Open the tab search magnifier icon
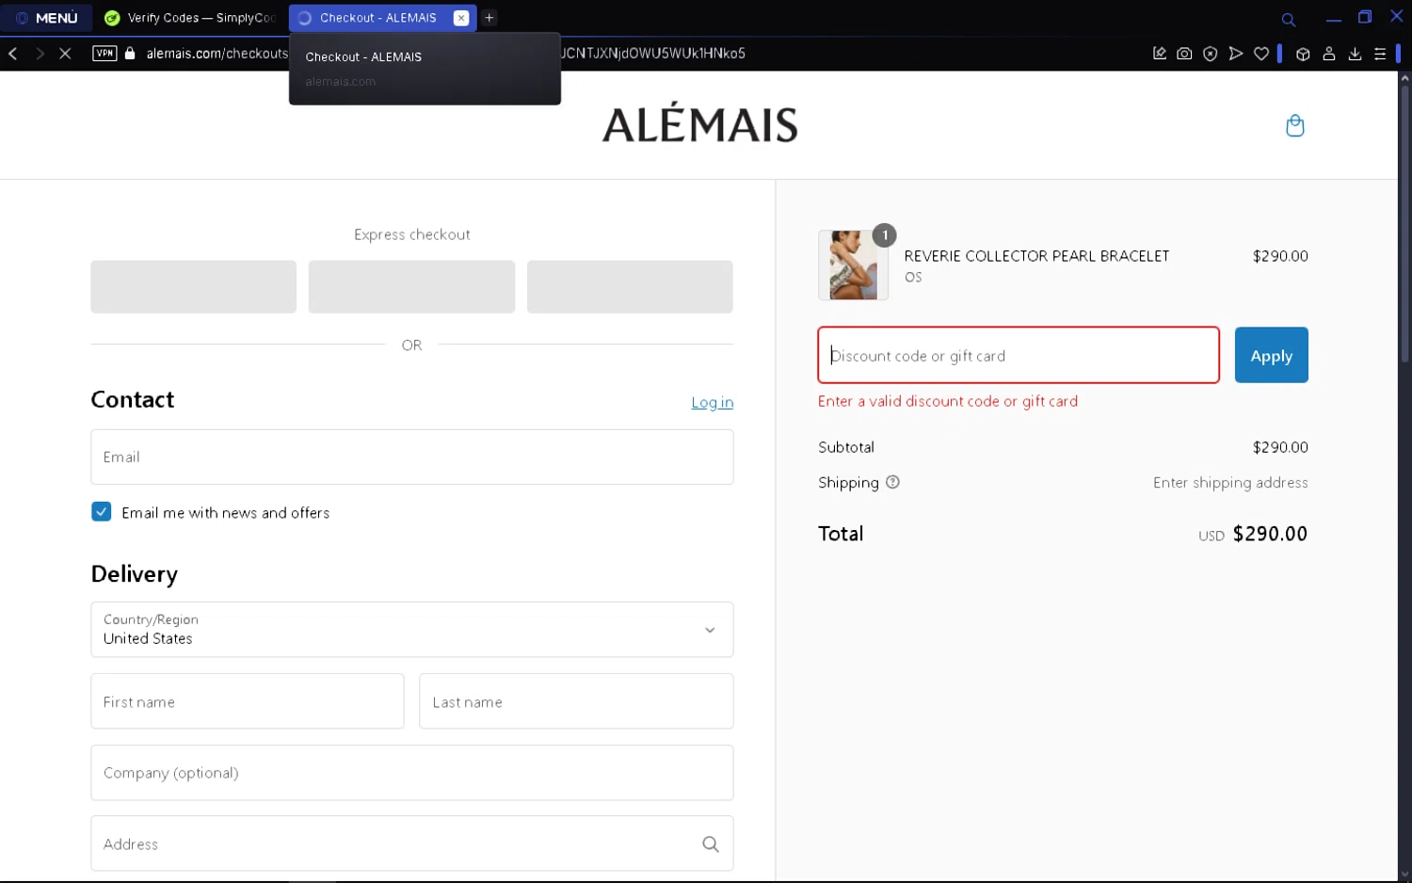Image resolution: width=1412 pixels, height=883 pixels. (1289, 19)
